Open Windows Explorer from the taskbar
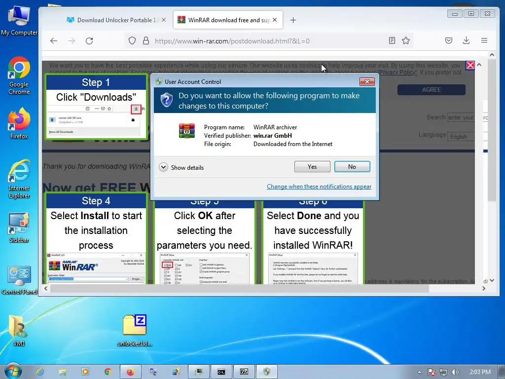This screenshot has width=505, height=379. click(x=63, y=372)
